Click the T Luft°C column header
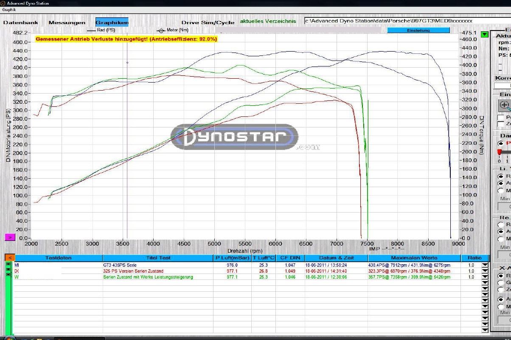 click(264, 257)
